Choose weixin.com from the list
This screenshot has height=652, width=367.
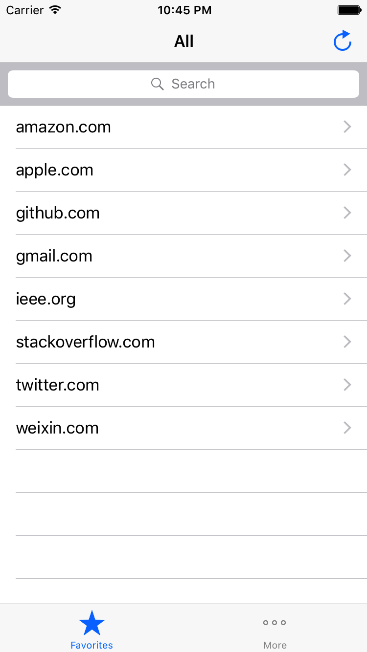pyautogui.click(x=58, y=428)
